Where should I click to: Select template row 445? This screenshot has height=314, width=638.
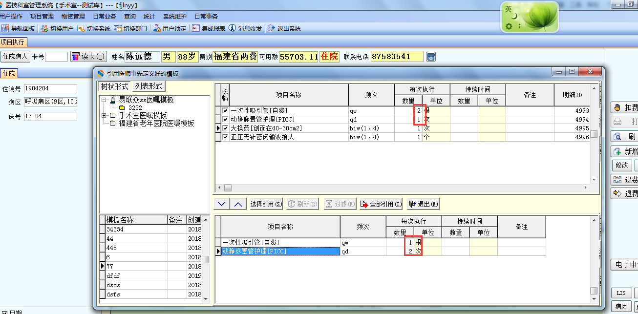point(151,248)
